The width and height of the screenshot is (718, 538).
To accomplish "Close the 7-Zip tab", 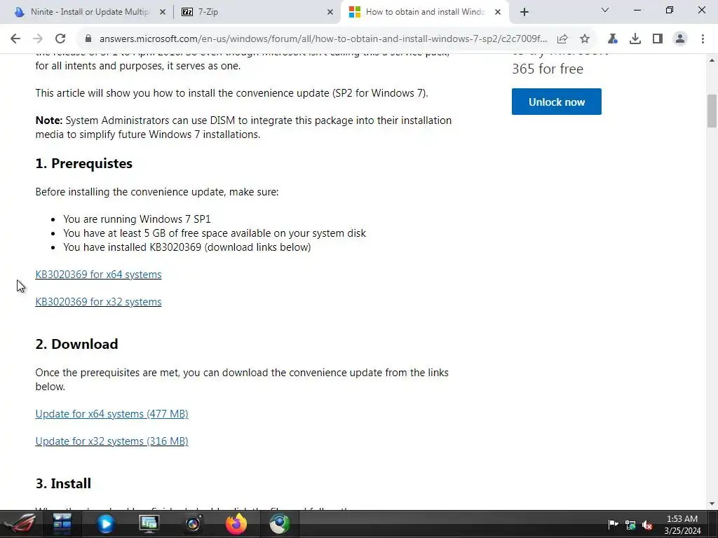I will (330, 13).
